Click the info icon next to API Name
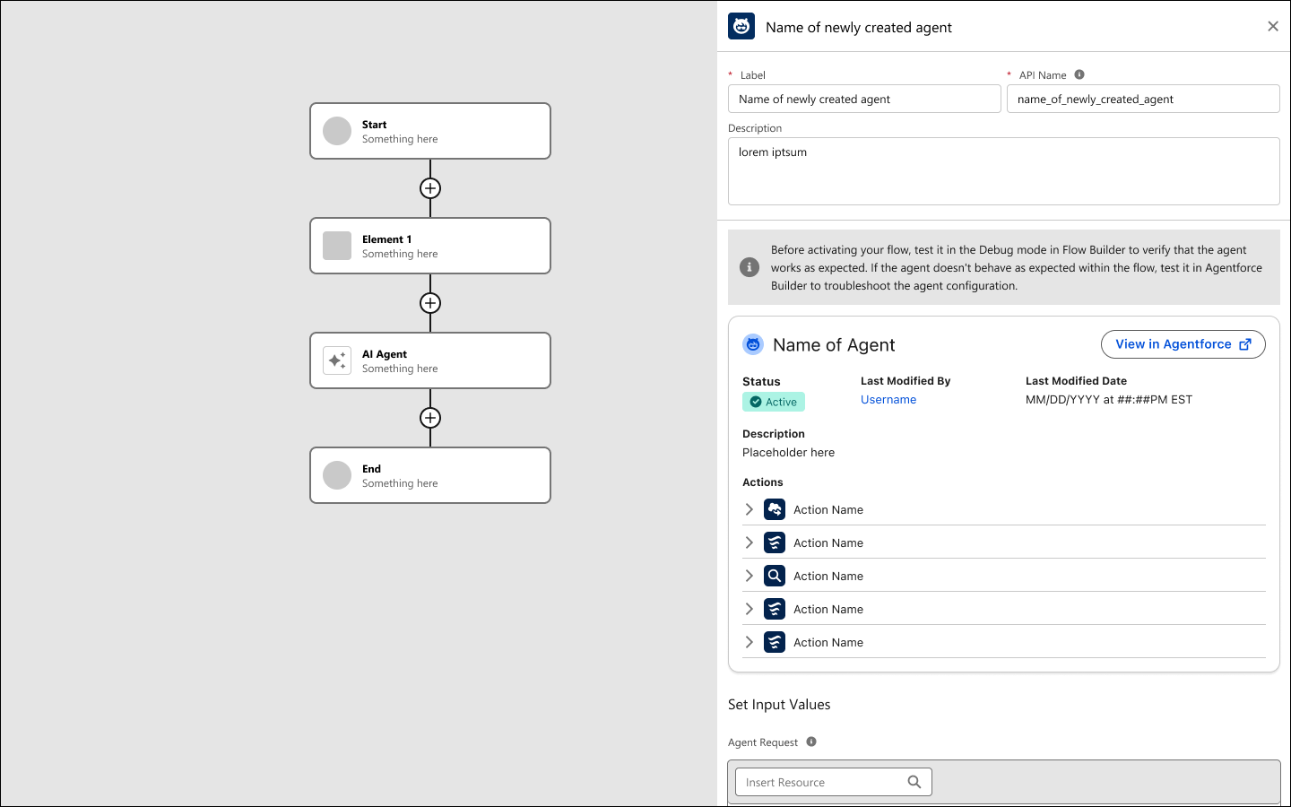This screenshot has width=1291, height=807. click(1079, 74)
